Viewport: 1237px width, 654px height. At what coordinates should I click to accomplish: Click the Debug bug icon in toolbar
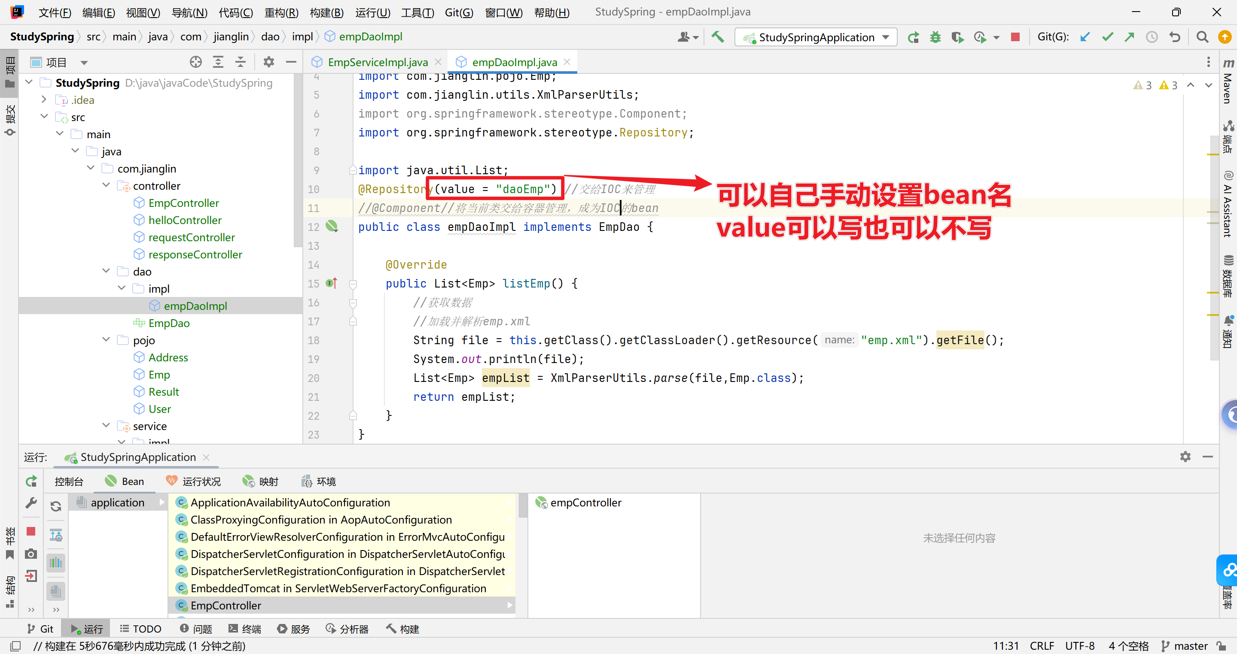point(935,37)
